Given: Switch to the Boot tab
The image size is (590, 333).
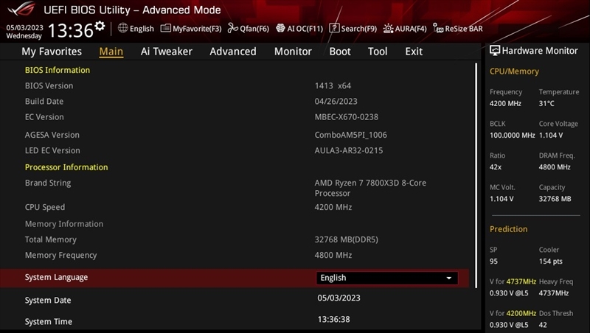Looking at the screenshot, I should [340, 52].
